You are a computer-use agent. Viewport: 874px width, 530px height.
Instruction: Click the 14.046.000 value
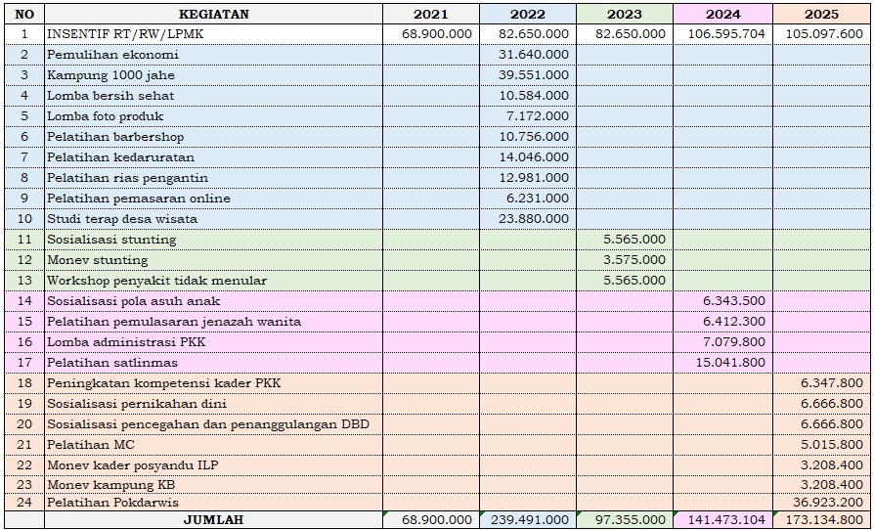[x=534, y=157]
